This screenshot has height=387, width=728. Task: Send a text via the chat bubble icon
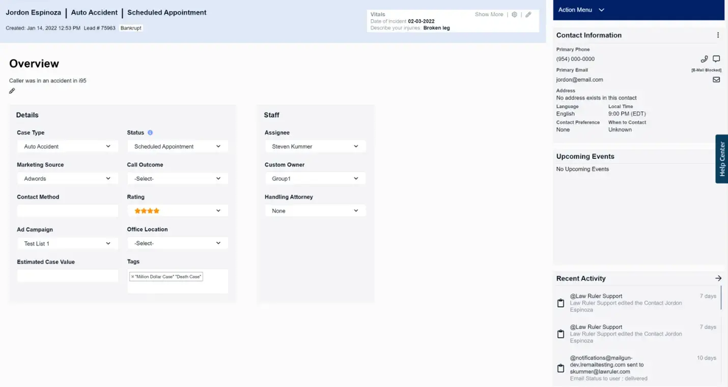point(716,58)
